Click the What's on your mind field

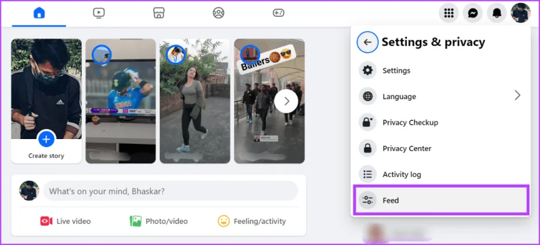coord(171,191)
